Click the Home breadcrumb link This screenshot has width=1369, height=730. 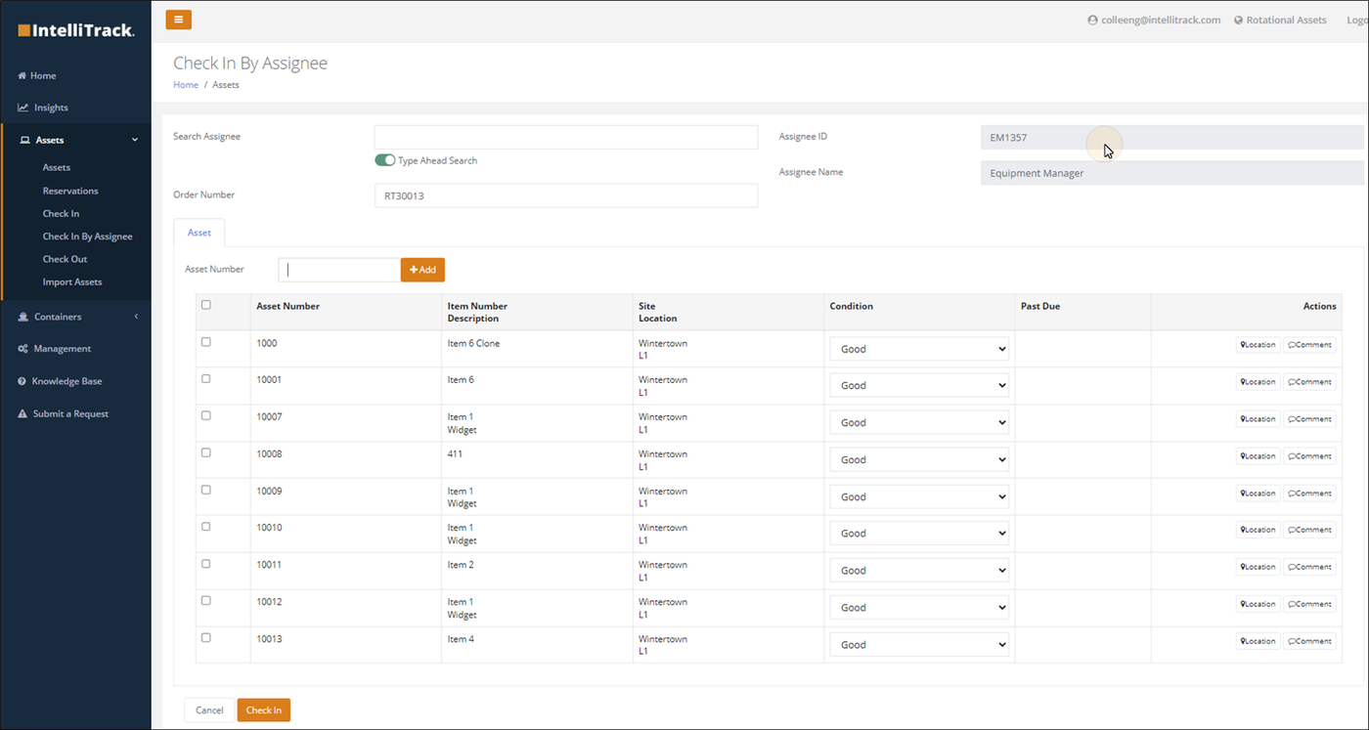tap(186, 85)
